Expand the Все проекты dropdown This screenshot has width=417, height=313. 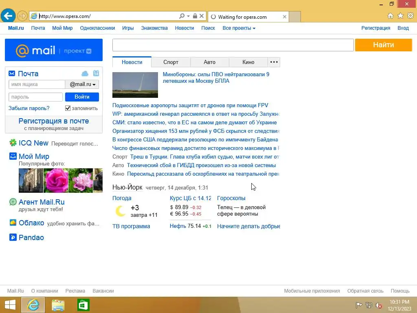pos(239,28)
